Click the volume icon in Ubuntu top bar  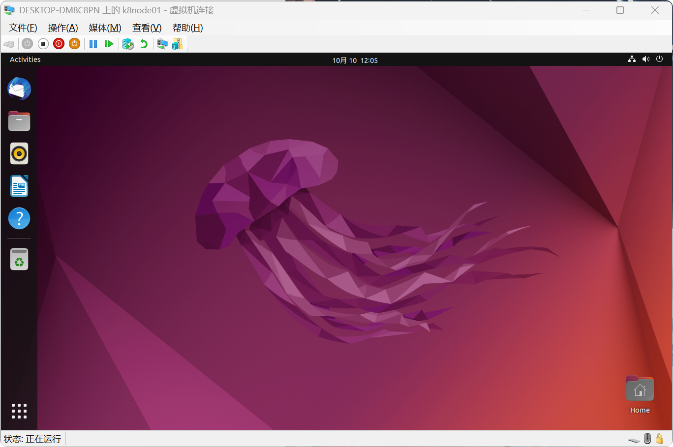[x=645, y=59]
